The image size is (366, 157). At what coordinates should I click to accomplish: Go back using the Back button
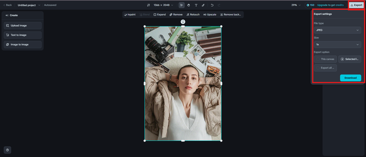click(7, 5)
